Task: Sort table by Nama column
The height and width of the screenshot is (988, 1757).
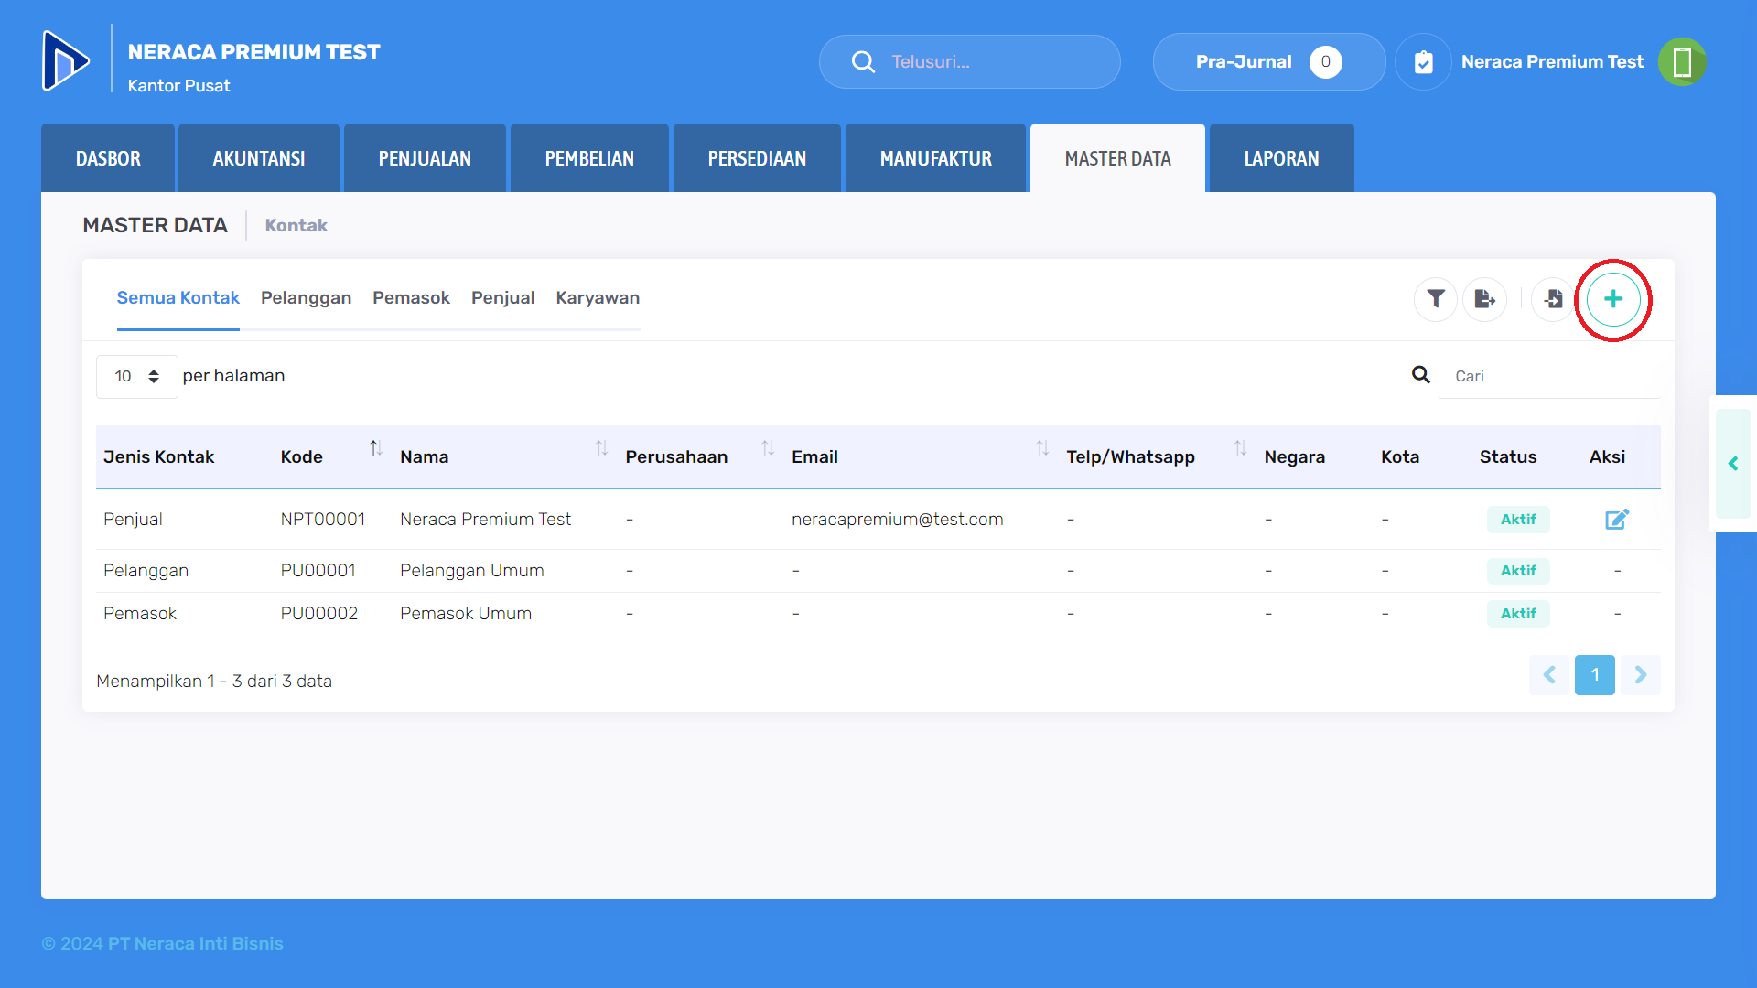Action: 601,448
